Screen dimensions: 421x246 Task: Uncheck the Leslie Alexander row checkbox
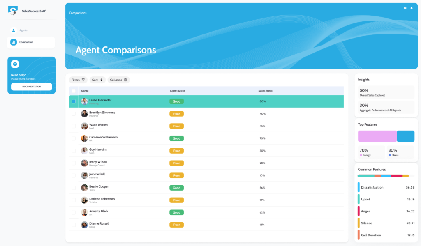[74, 101]
